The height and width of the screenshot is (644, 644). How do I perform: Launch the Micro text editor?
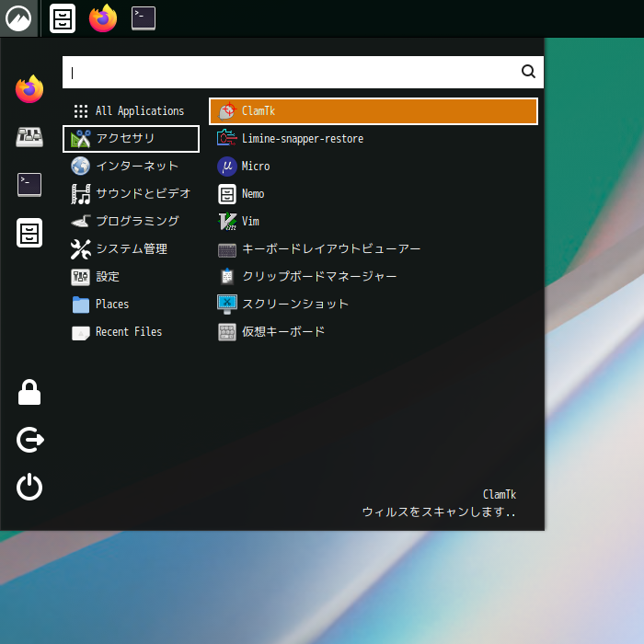[x=374, y=167]
